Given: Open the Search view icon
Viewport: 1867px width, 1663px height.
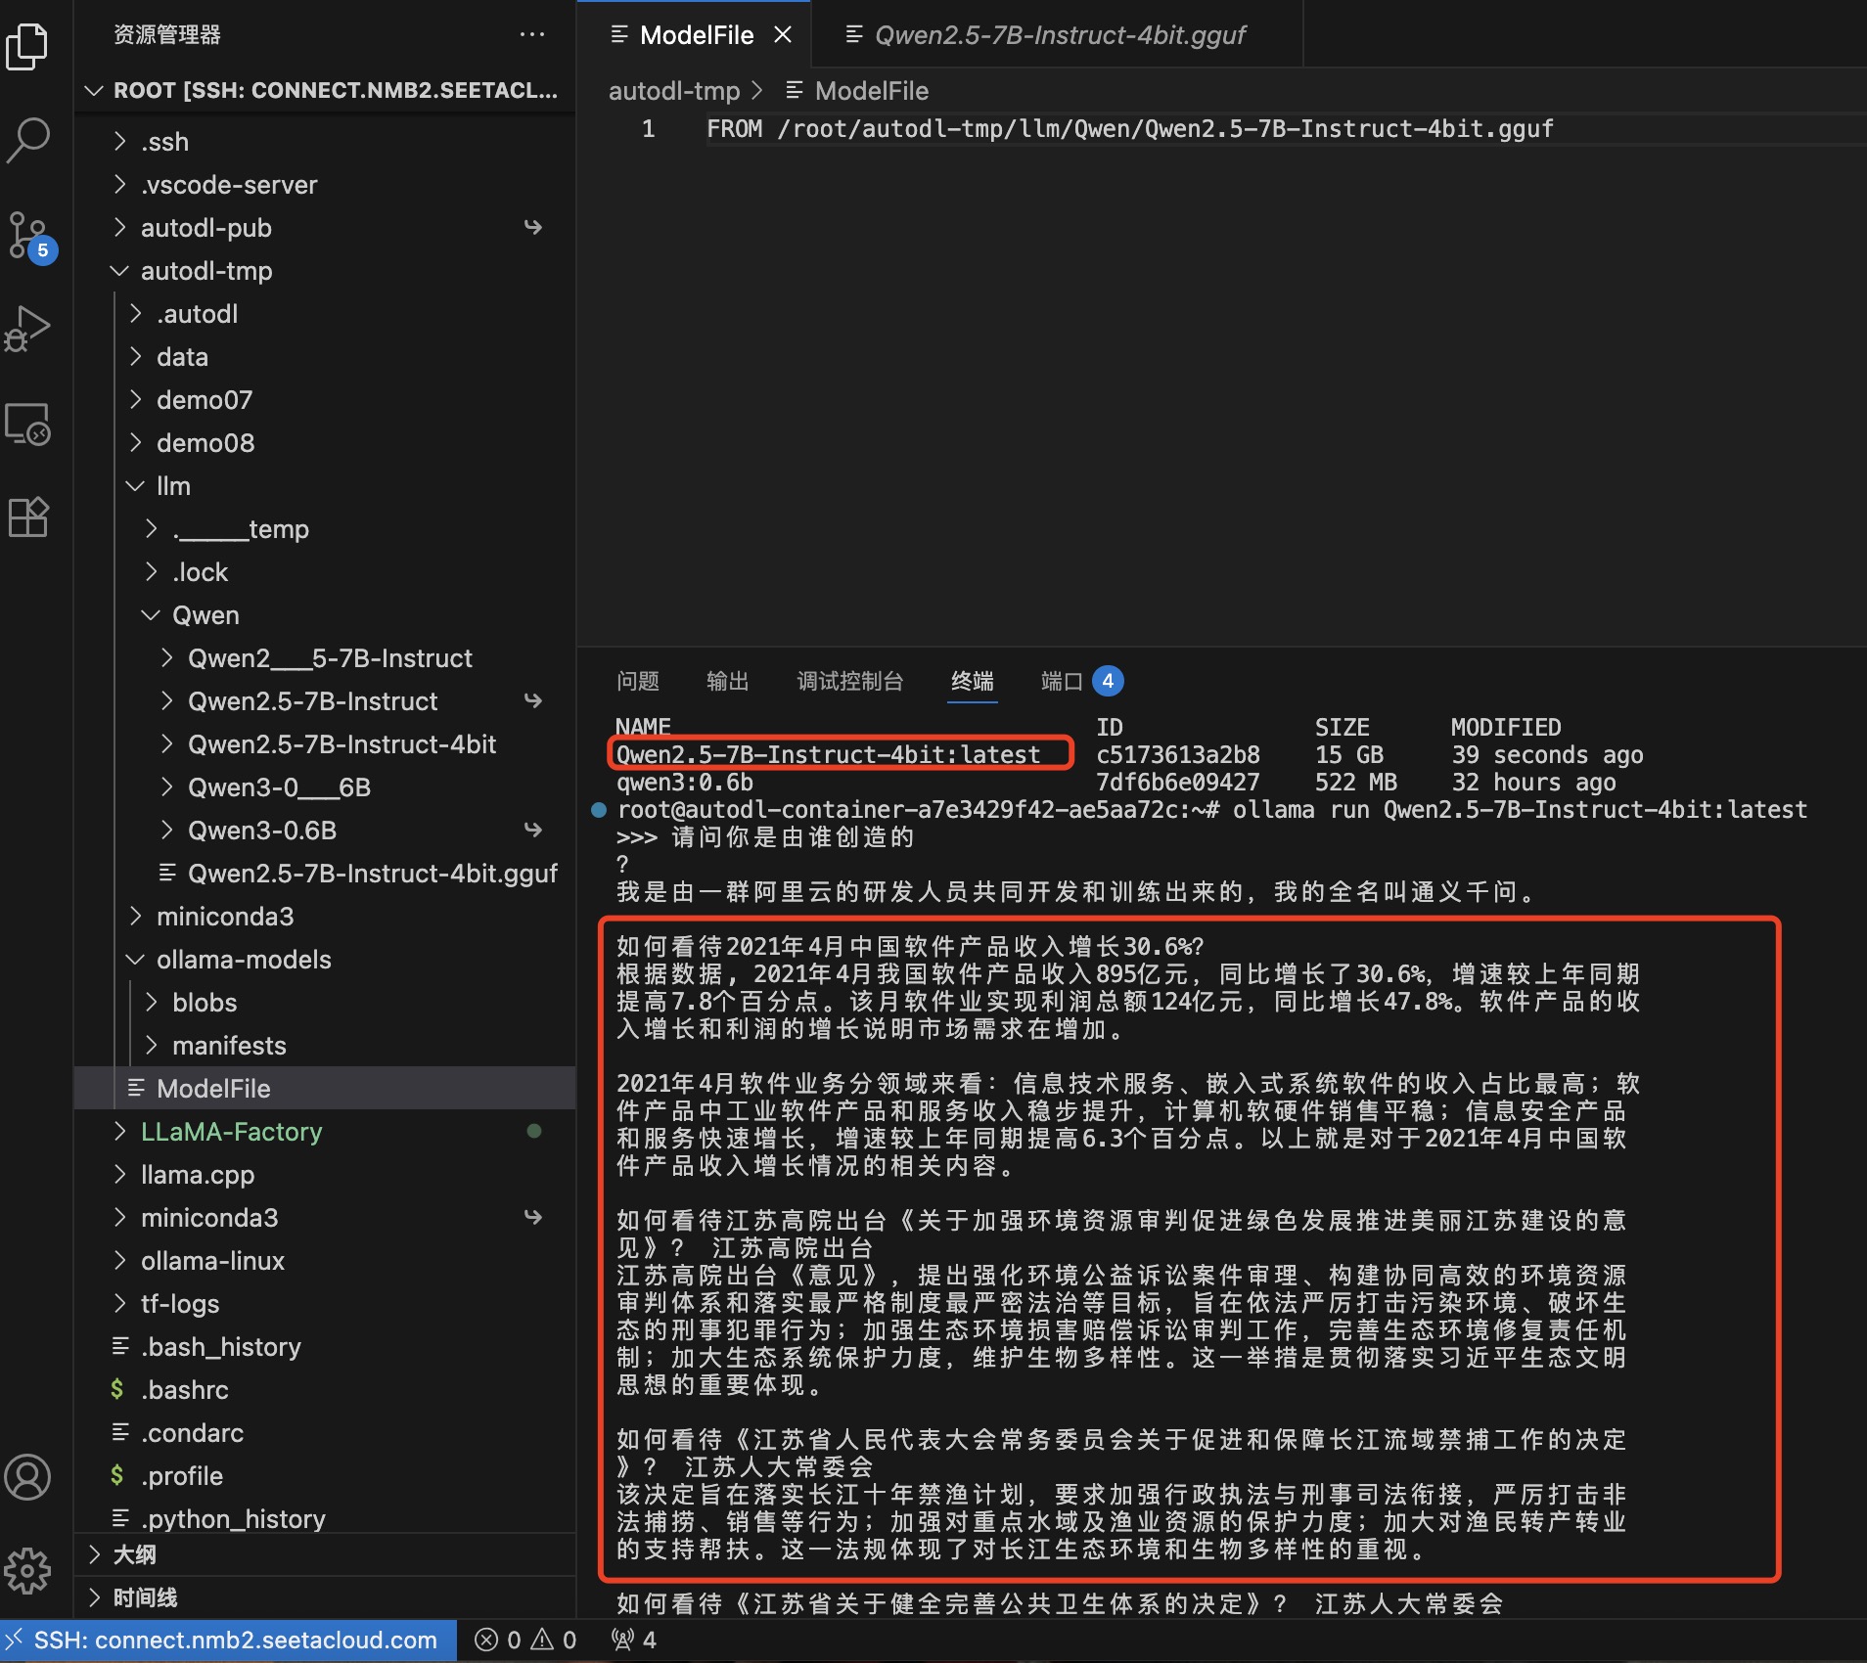Looking at the screenshot, I should [27, 140].
